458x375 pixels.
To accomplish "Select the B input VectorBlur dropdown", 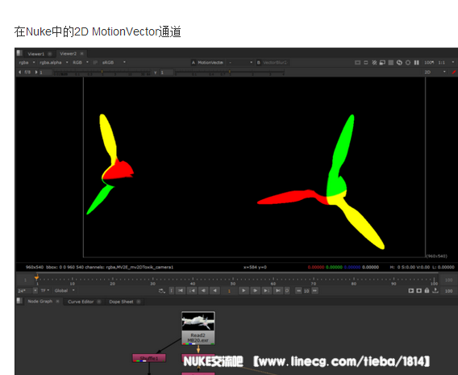I will (x=273, y=63).
